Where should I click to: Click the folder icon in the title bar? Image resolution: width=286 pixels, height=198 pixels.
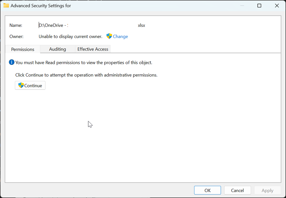click(x=6, y=6)
